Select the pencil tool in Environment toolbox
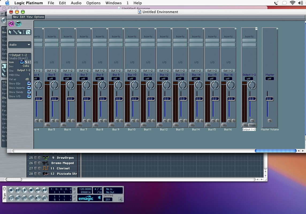 coord(15,32)
